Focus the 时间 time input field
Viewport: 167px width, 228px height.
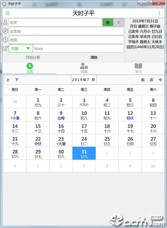pos(66,40)
